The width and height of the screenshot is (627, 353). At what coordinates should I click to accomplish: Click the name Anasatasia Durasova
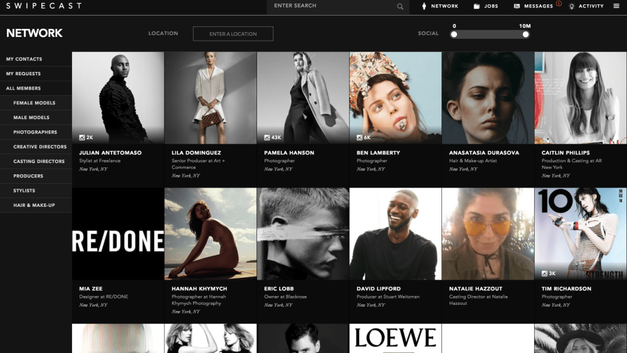484,153
